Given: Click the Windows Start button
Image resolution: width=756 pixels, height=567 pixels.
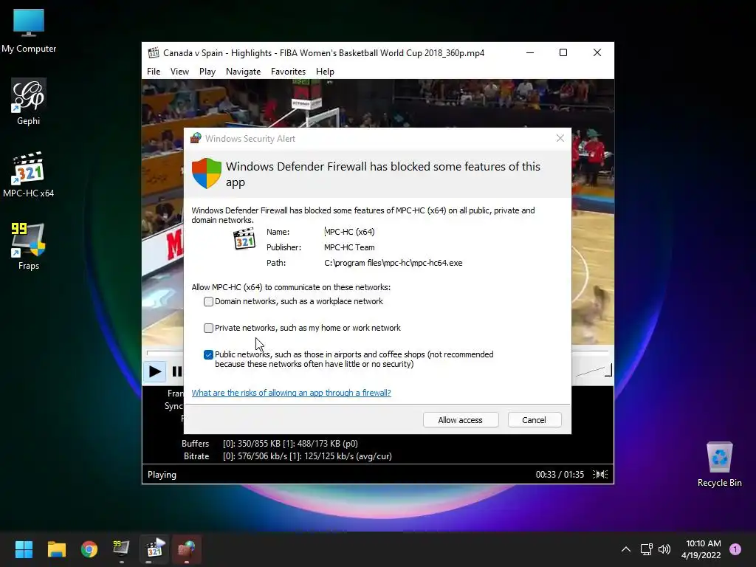Looking at the screenshot, I should tap(24, 549).
